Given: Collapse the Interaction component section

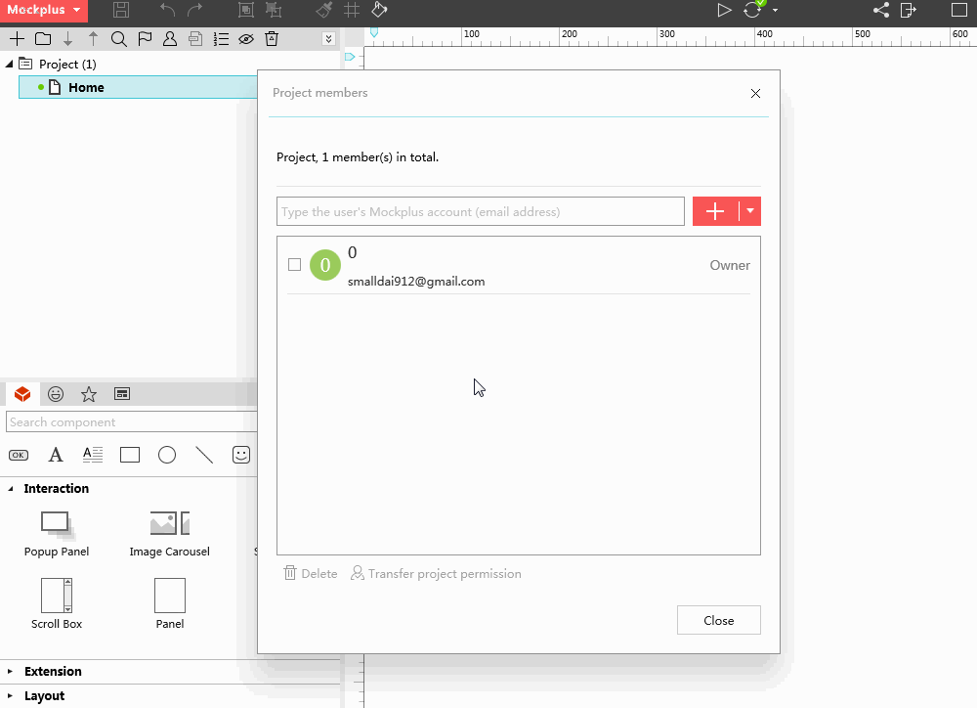Looking at the screenshot, I should [x=11, y=488].
